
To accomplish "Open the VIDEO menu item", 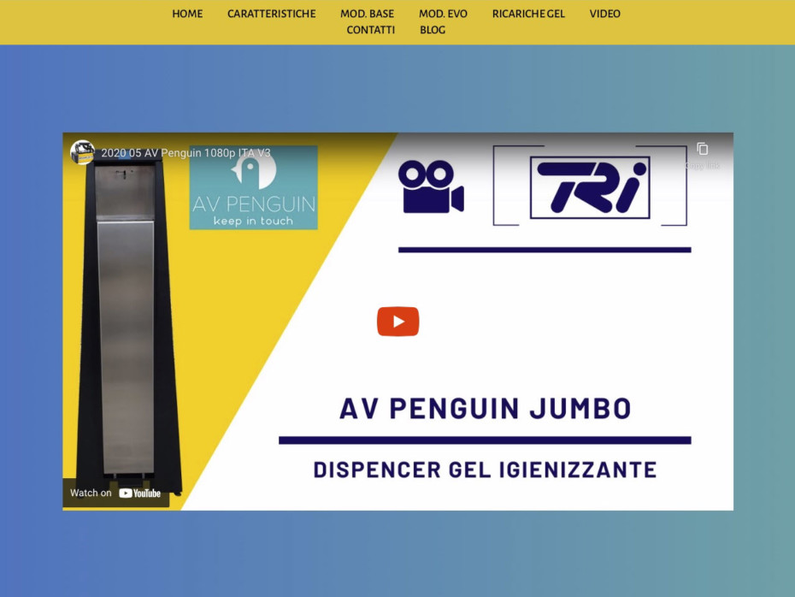I will pos(605,14).
